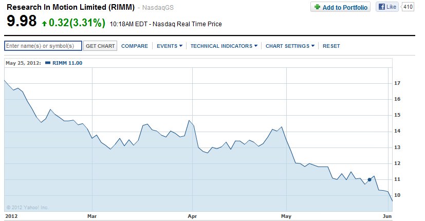Screen dimensions: 425x221
Task: Click the RIMM 11.00 legend label
Action: (x=67, y=63)
